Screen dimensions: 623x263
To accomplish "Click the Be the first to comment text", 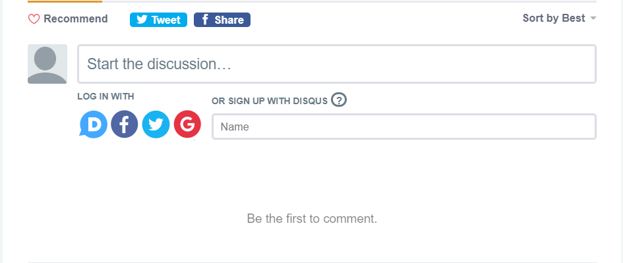I will click(312, 218).
